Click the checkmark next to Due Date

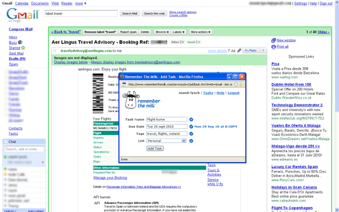point(191,126)
